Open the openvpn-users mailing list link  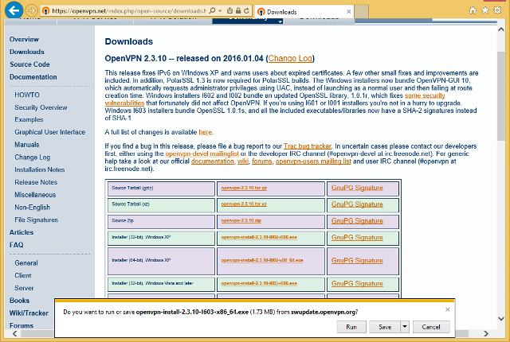[313, 161]
